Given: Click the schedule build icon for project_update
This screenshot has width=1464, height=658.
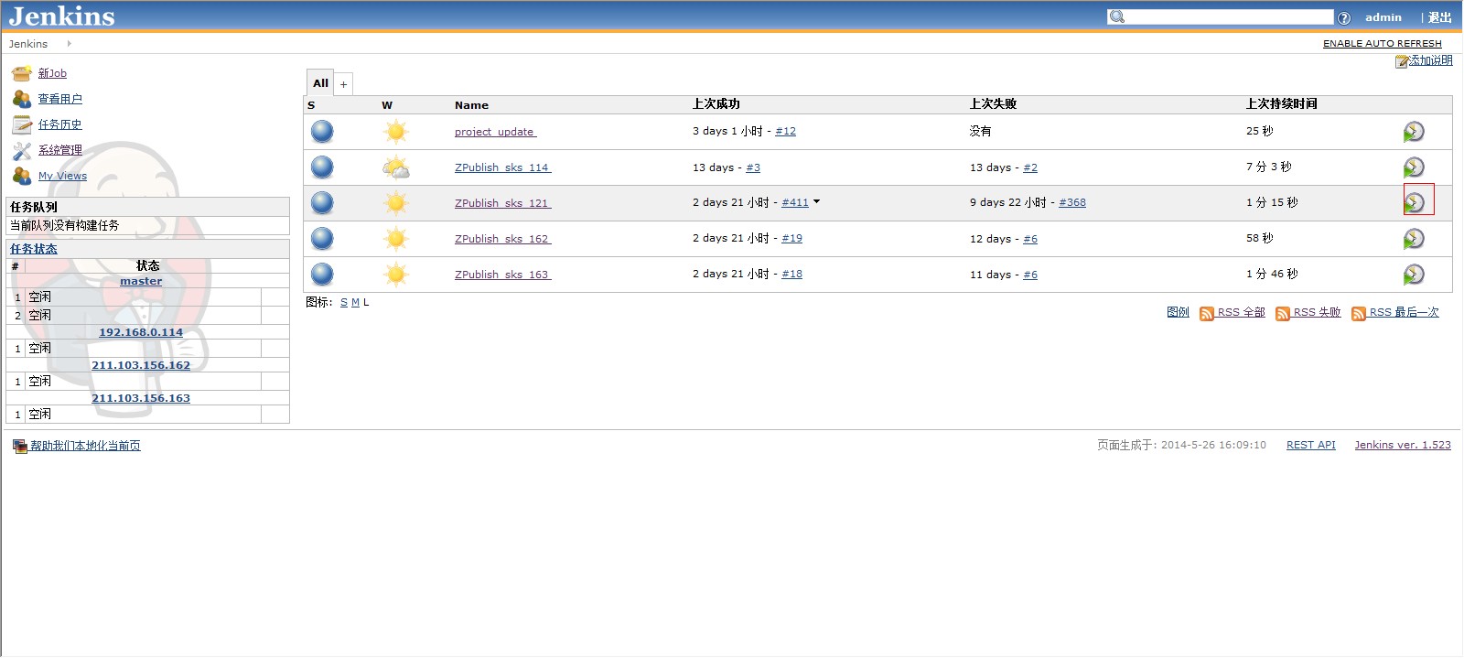Looking at the screenshot, I should coord(1414,132).
